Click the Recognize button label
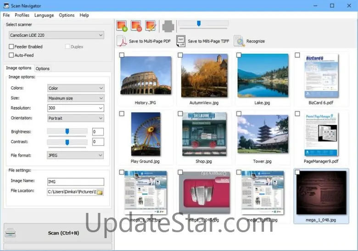The image size is (358, 251). (x=256, y=41)
